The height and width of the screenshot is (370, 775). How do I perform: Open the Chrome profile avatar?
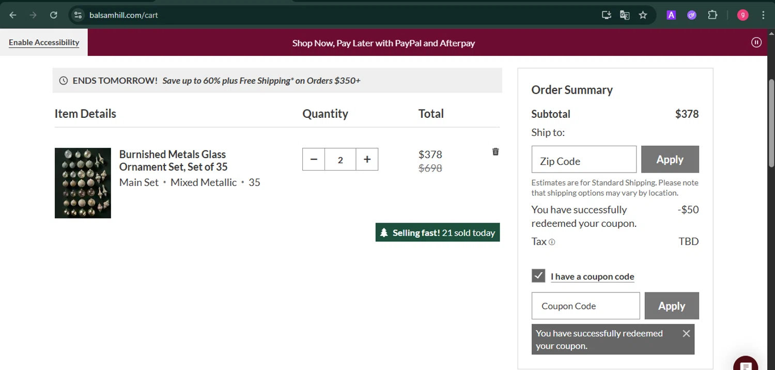[x=742, y=15]
